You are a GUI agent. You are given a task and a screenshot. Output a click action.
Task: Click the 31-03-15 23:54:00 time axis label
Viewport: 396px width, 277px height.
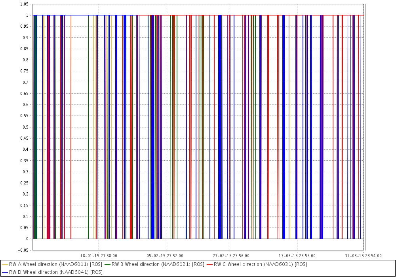tap(363, 256)
